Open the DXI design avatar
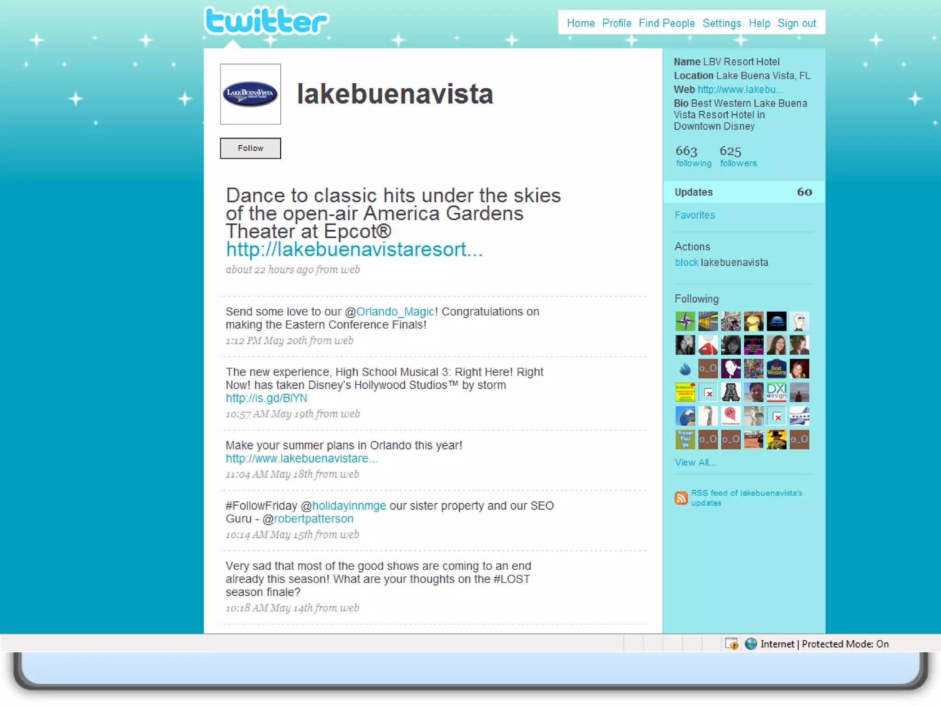This screenshot has width=941, height=706. (776, 392)
